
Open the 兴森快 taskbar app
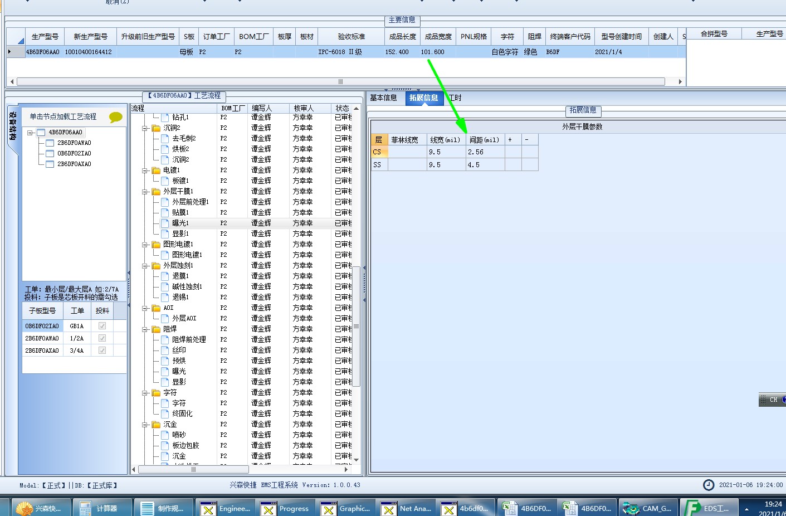coord(42,508)
